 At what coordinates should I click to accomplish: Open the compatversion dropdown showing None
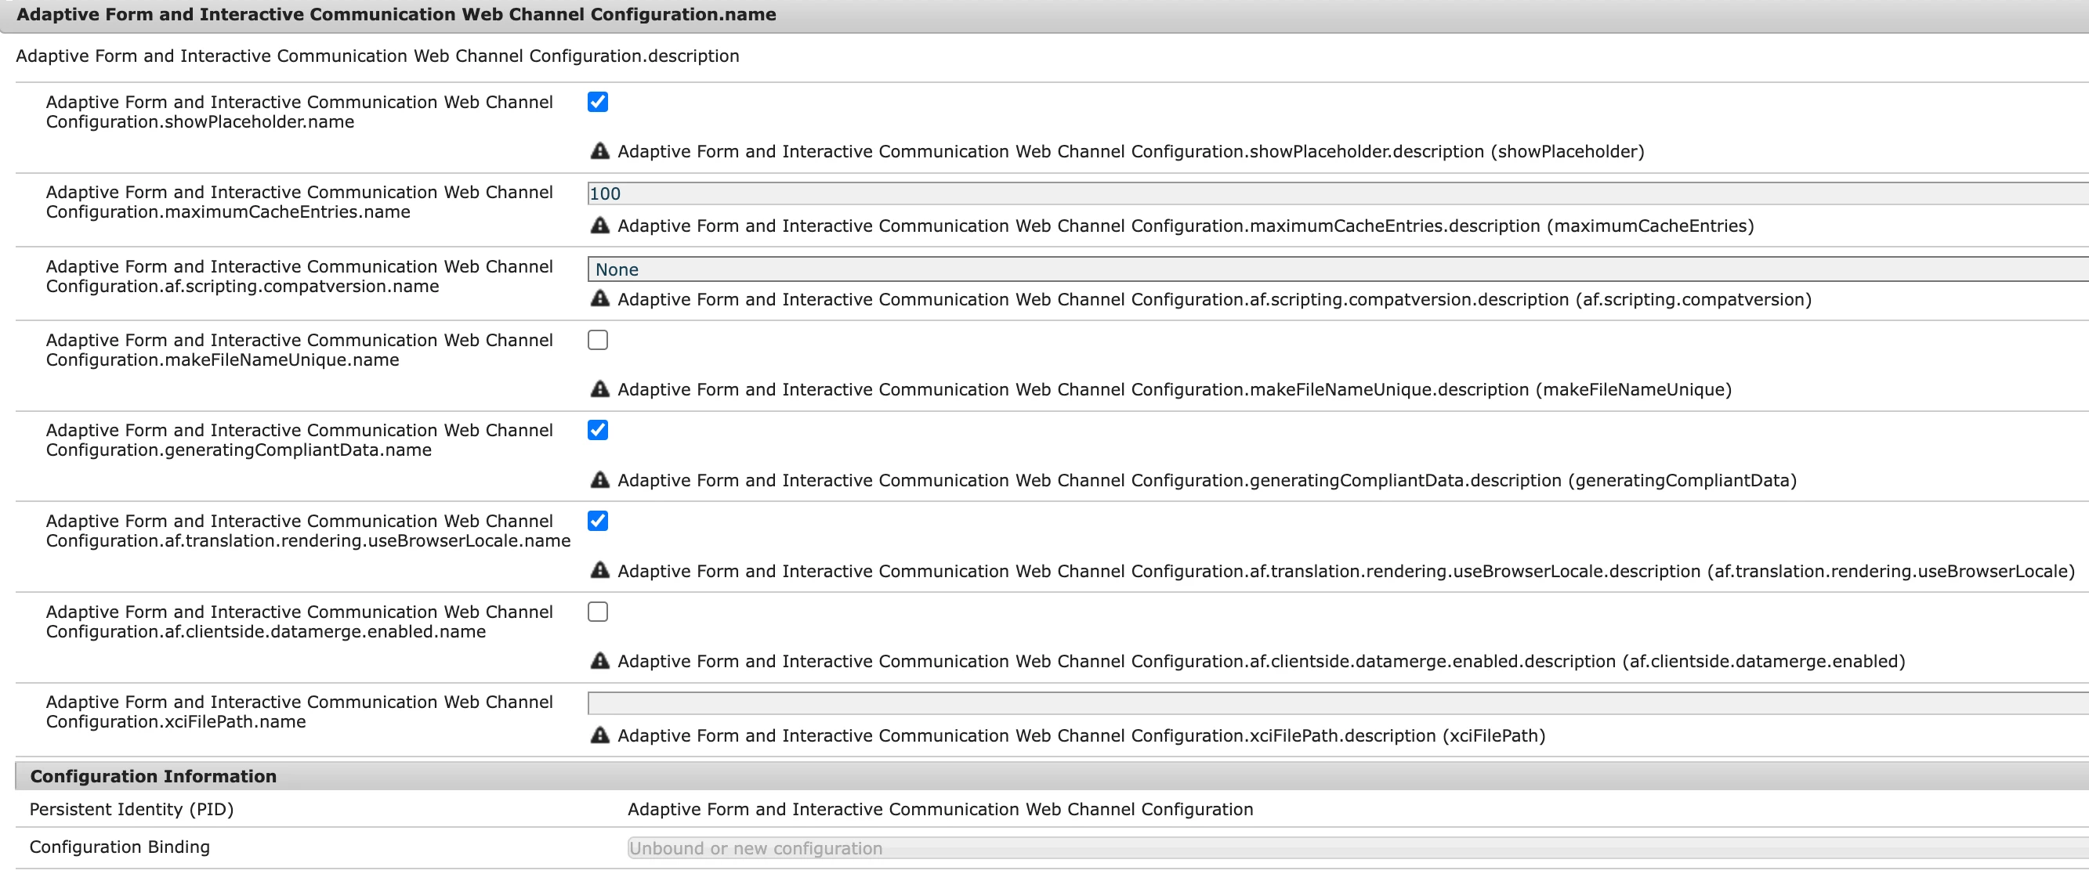1337,269
